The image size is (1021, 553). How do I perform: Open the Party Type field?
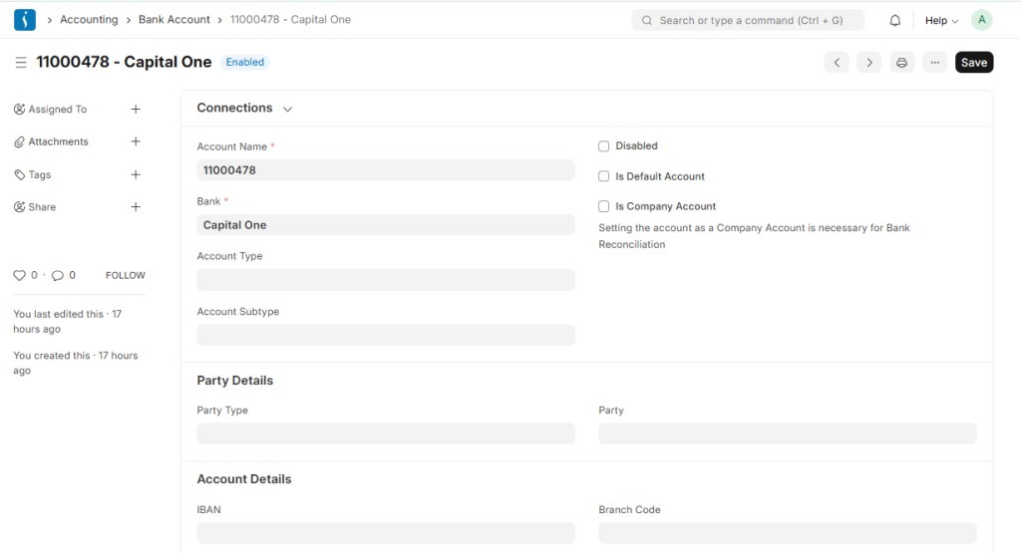[386, 434]
